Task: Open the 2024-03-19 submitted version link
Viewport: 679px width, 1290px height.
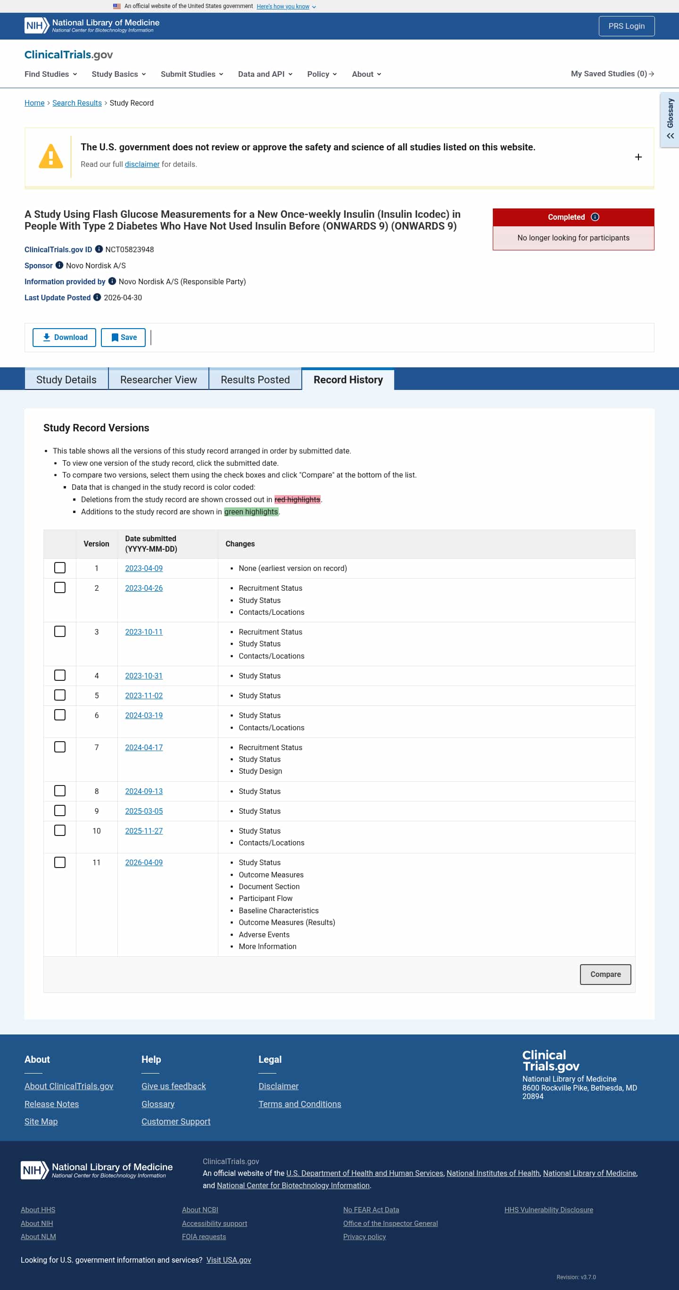Action: pos(144,715)
